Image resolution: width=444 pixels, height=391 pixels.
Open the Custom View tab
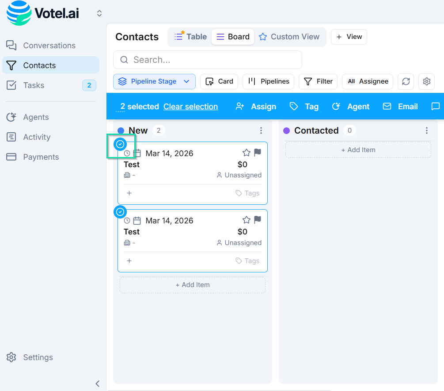pyautogui.click(x=290, y=37)
